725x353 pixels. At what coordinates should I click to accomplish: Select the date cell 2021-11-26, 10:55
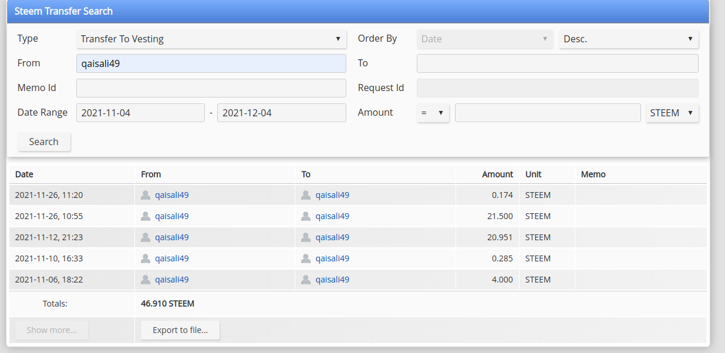49,216
